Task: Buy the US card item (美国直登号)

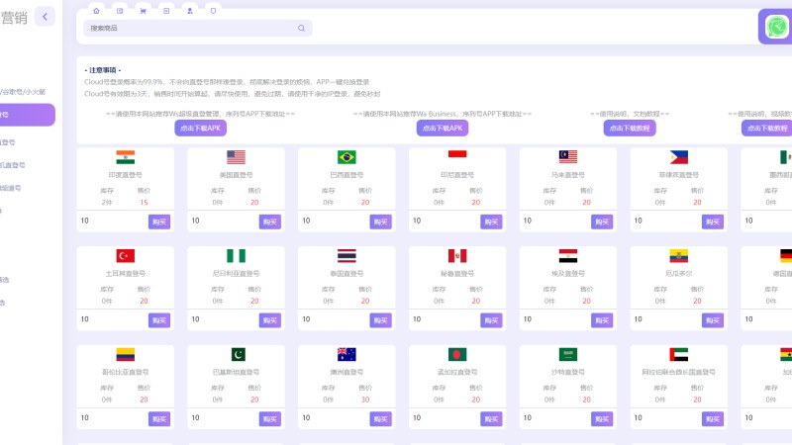Action: click(x=269, y=222)
